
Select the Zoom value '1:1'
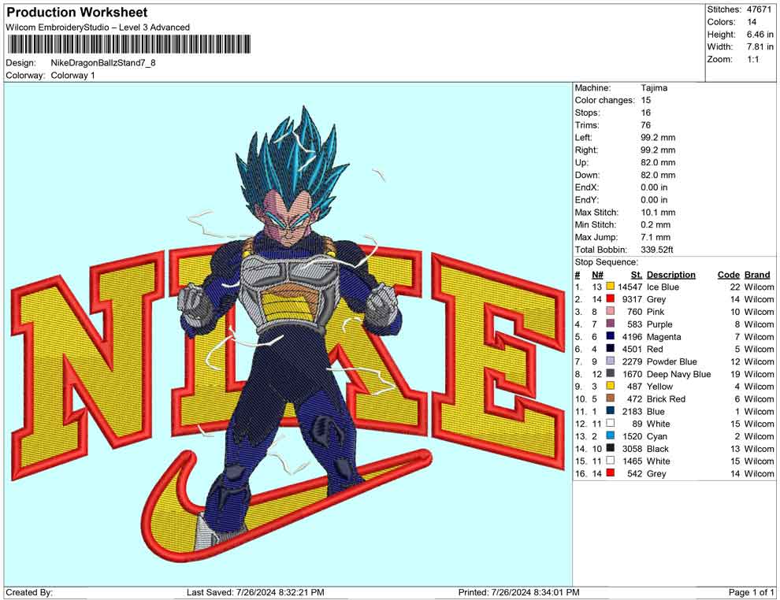(752, 59)
